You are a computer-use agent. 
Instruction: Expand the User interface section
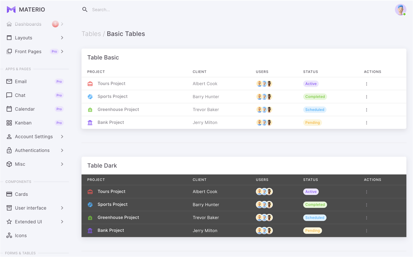point(30,208)
